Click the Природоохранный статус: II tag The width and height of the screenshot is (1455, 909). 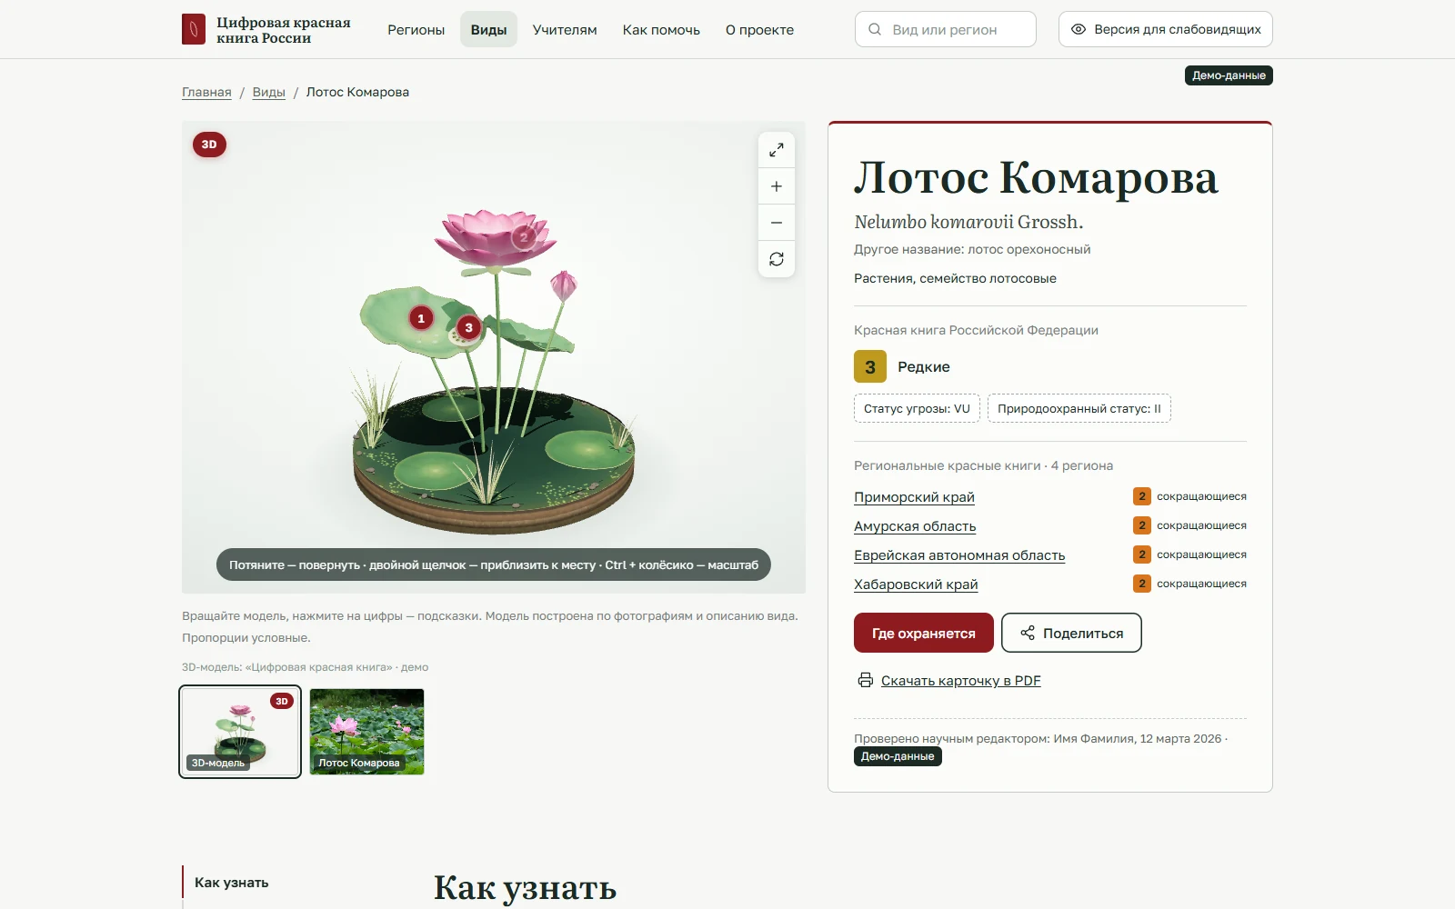(x=1079, y=408)
